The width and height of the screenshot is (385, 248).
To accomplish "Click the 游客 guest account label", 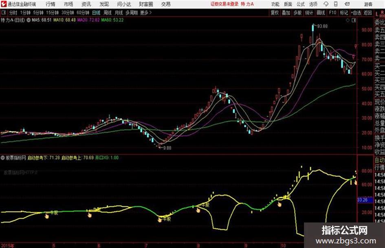I will point(368,4).
